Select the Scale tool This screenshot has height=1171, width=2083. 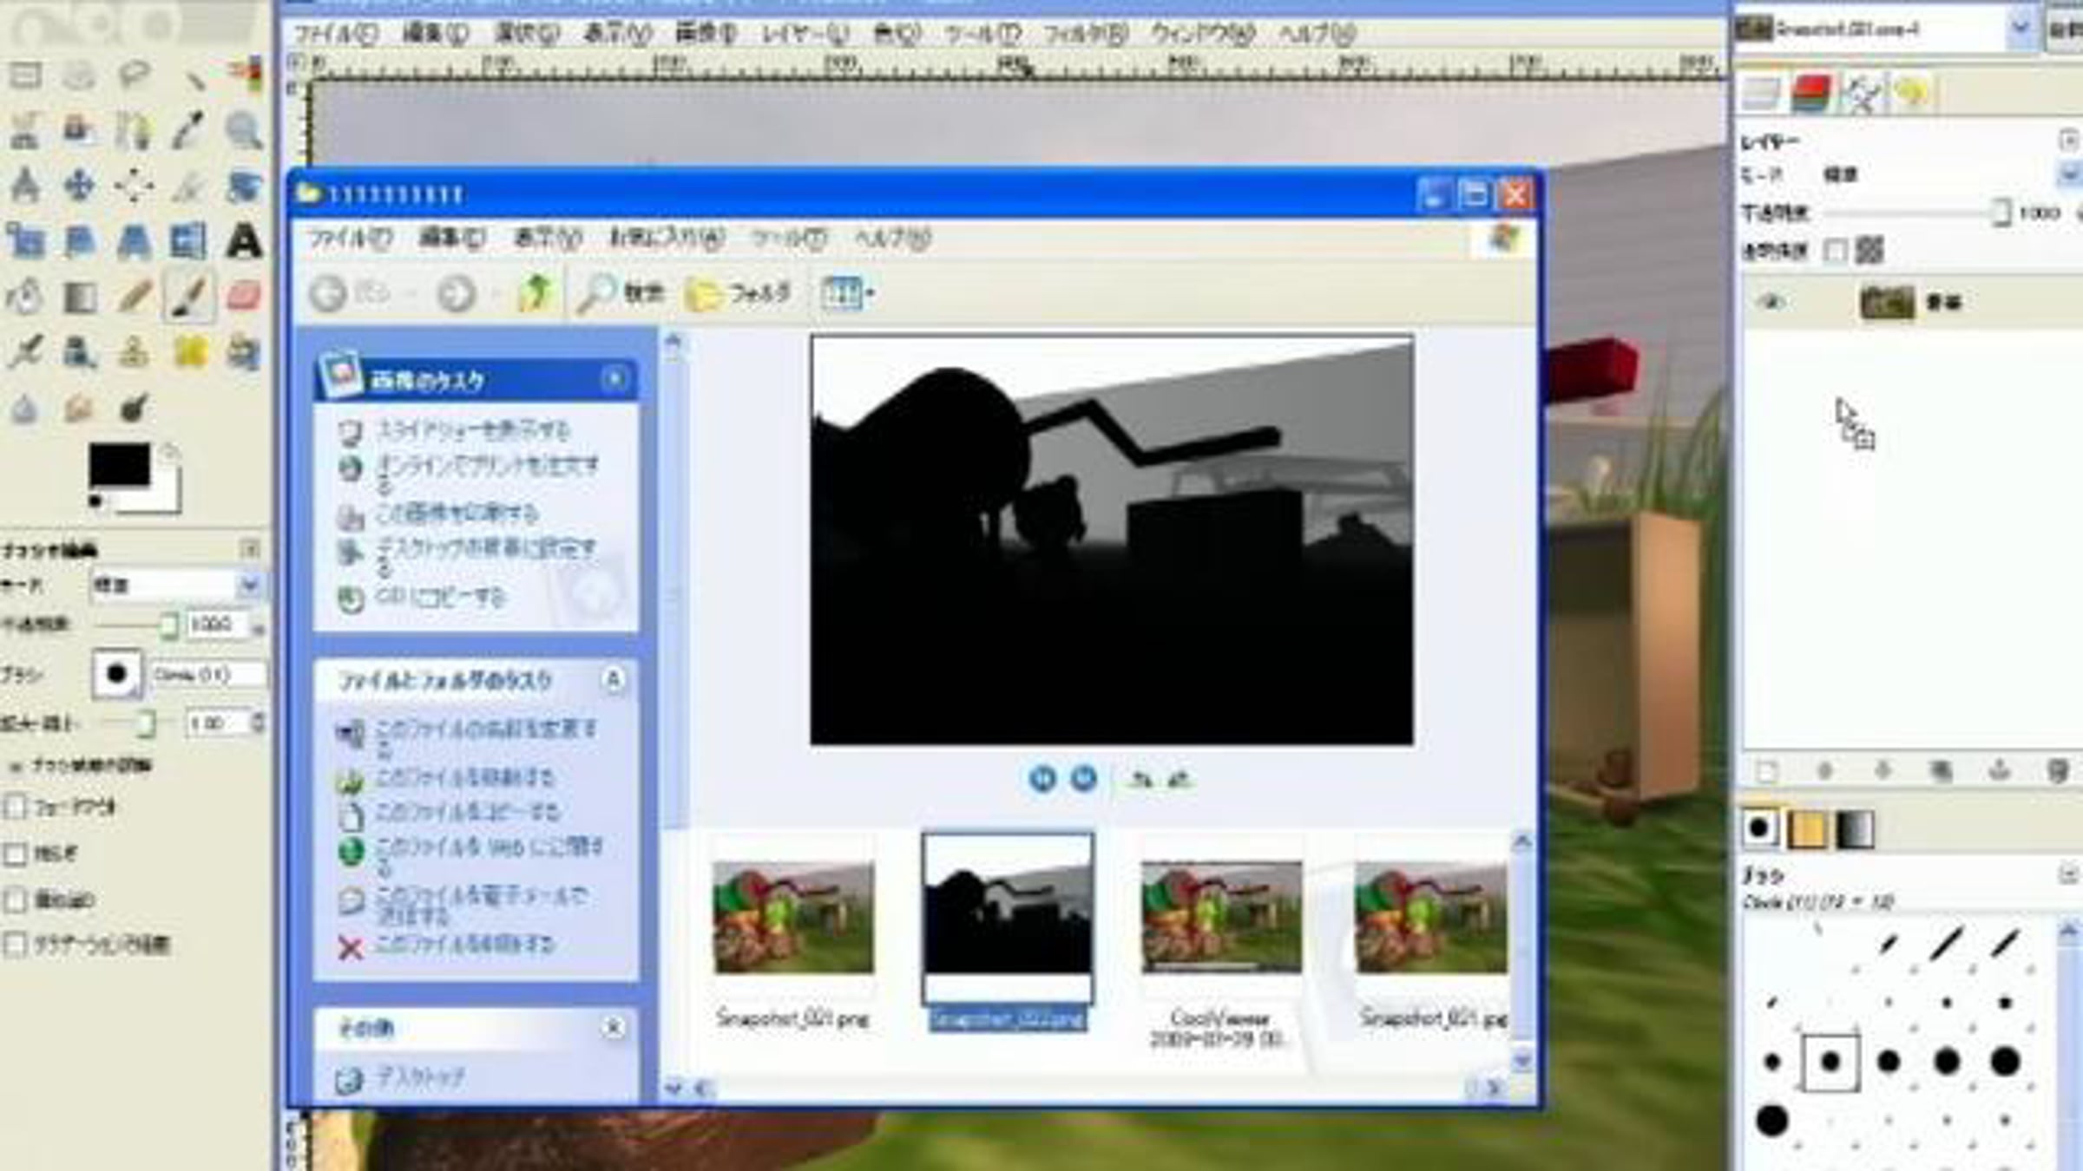click(x=24, y=241)
